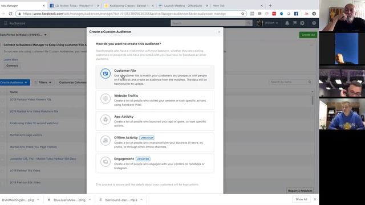Open Facebook notifications bell
The width and height of the screenshot is (365, 205).
[287, 23]
